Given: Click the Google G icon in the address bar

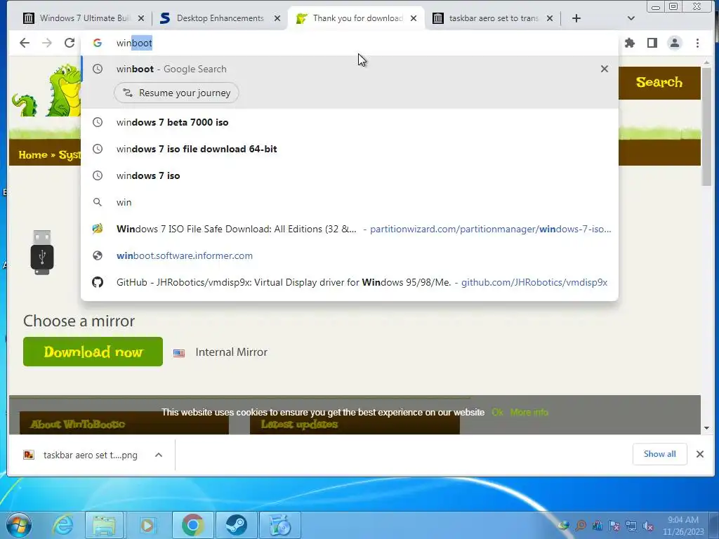Looking at the screenshot, I should coord(97,43).
